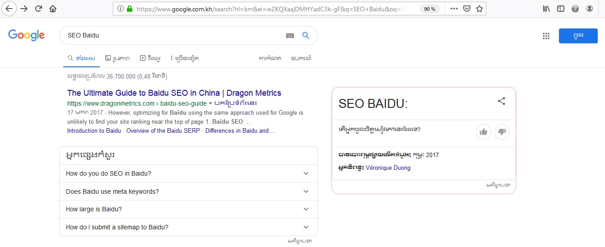Switch to the Videos tab
The width and height of the screenshot is (605, 247).
coord(150,58)
